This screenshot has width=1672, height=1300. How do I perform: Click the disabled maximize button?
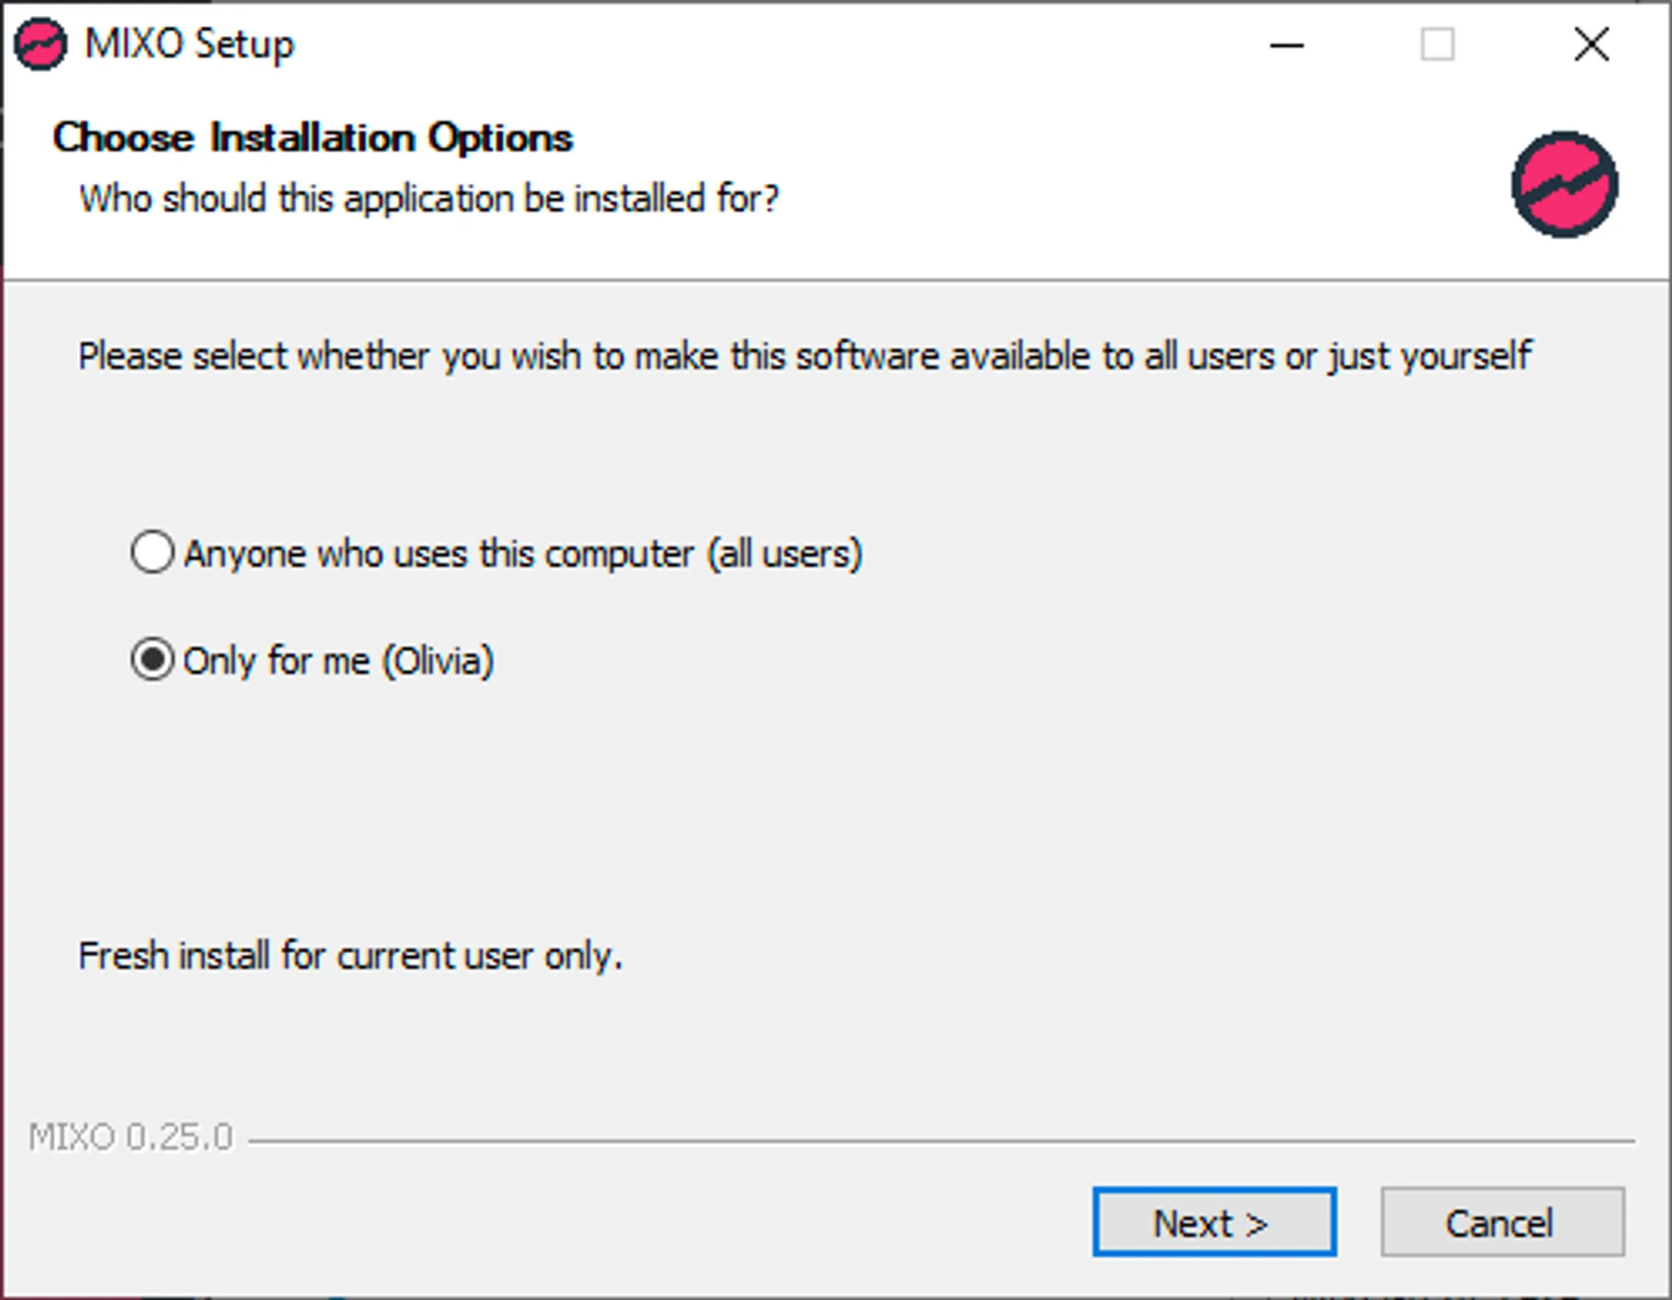pyautogui.click(x=1437, y=45)
